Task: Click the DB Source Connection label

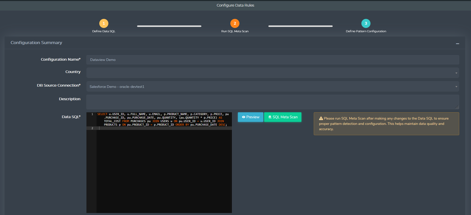Action: 59,85
